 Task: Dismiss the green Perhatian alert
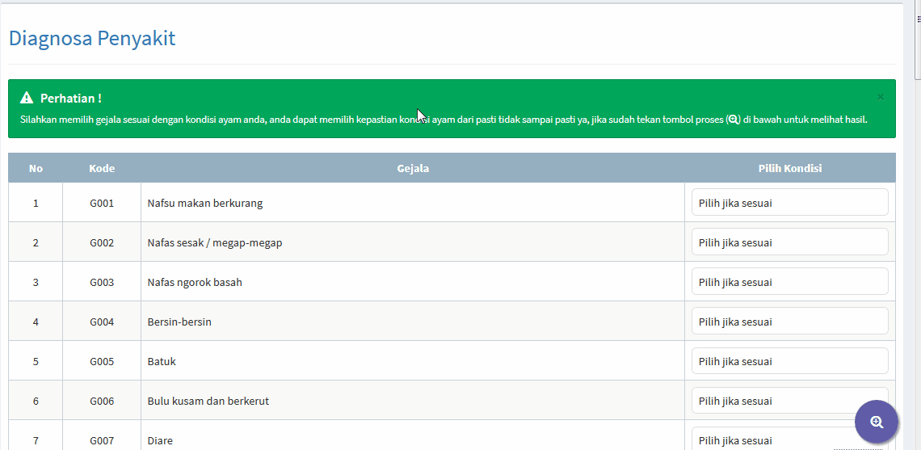[x=881, y=97]
